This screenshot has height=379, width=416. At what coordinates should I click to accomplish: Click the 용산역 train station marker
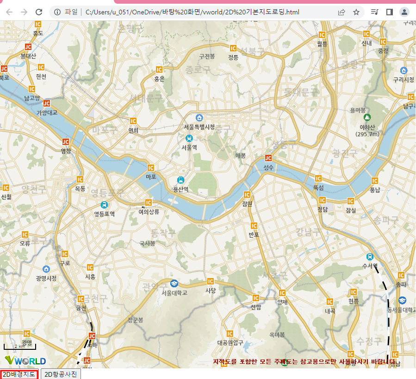(x=180, y=180)
